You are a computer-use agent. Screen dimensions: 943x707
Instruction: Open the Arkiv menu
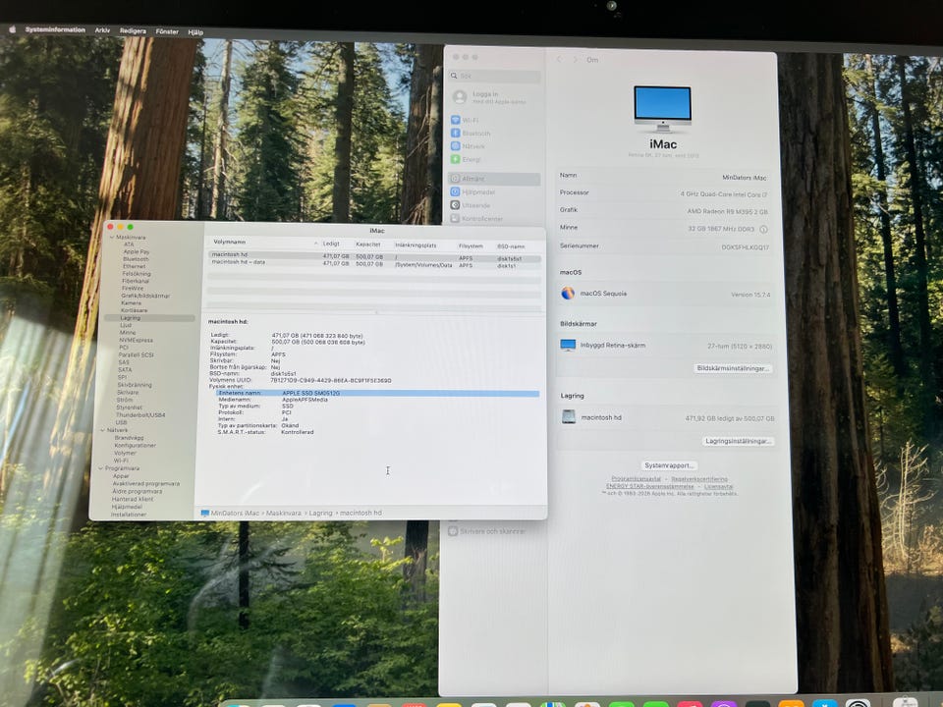(102, 30)
